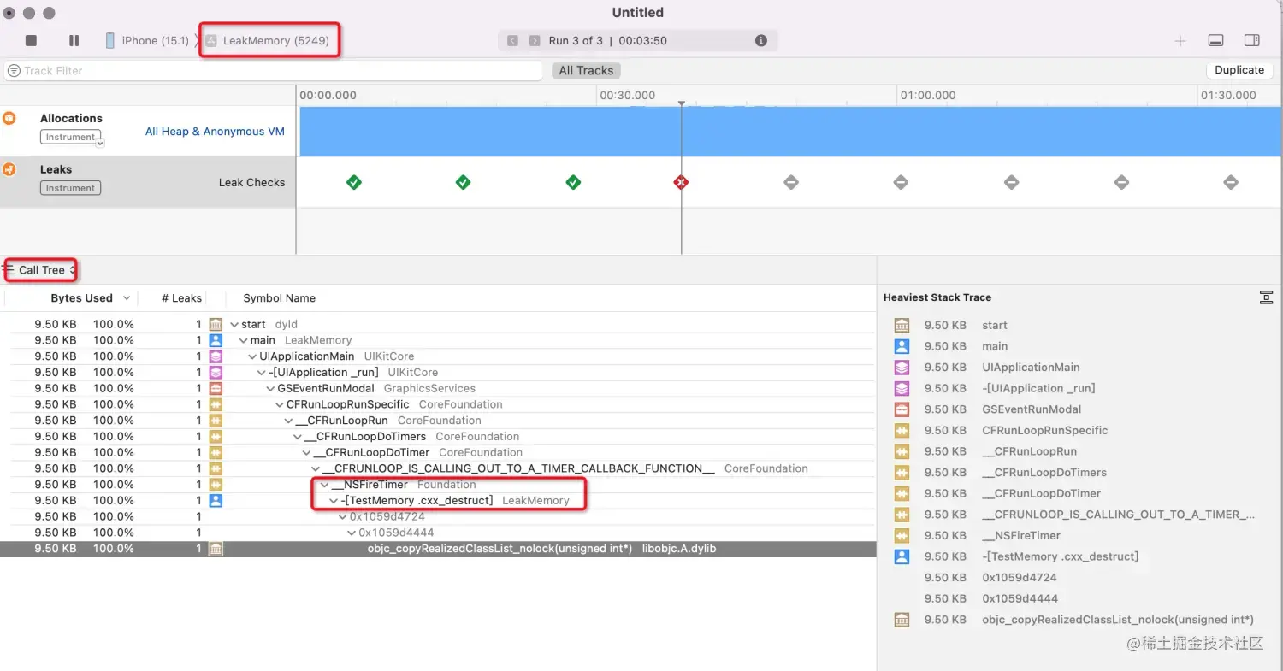This screenshot has width=1283, height=671.
Task: Collapse the 0x1059d4724 row
Action: click(x=343, y=516)
